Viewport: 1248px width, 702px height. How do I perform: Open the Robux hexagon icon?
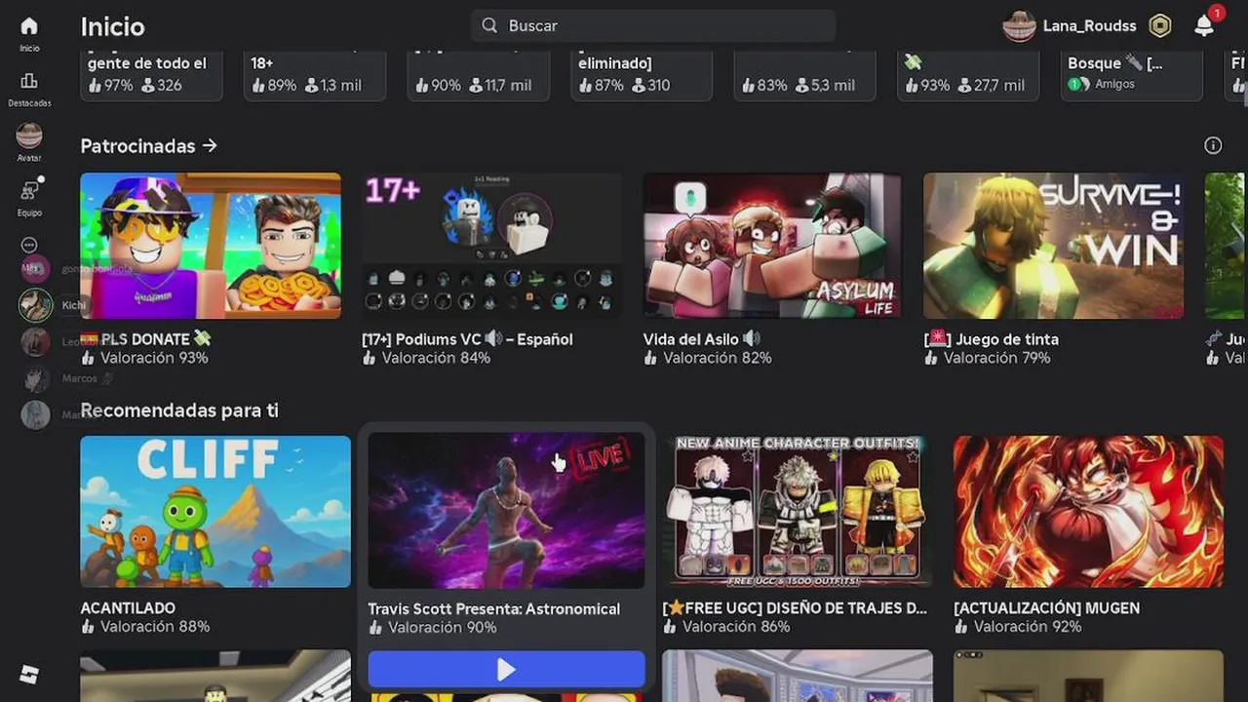pyautogui.click(x=1159, y=26)
